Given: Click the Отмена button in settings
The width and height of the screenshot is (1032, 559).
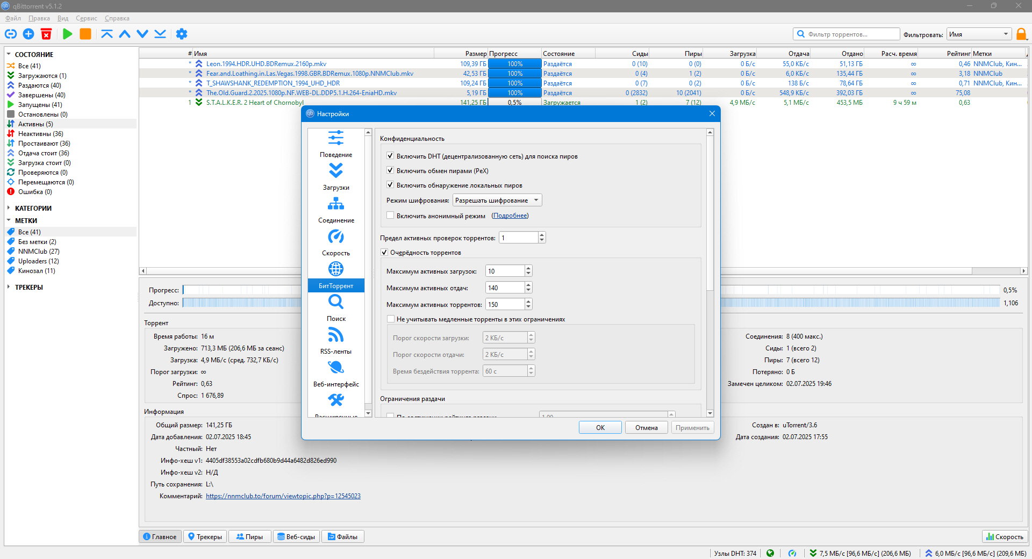Looking at the screenshot, I should [646, 427].
